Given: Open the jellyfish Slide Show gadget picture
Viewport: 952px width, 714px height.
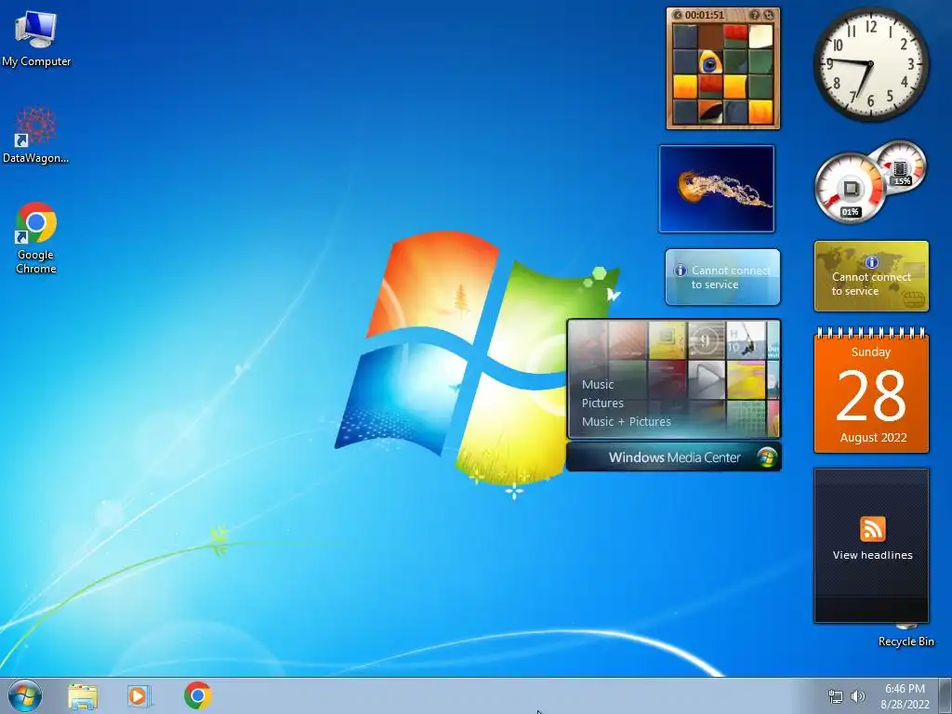Looking at the screenshot, I should [x=717, y=189].
